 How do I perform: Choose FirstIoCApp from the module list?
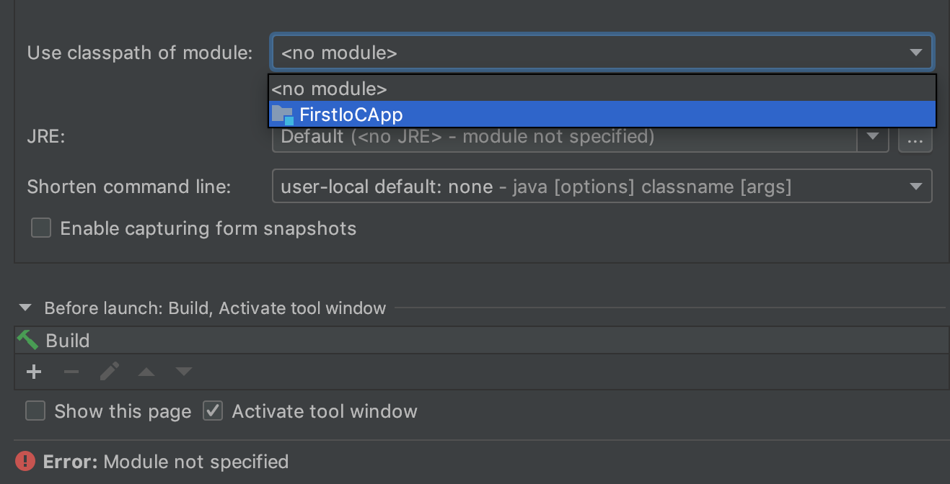351,115
